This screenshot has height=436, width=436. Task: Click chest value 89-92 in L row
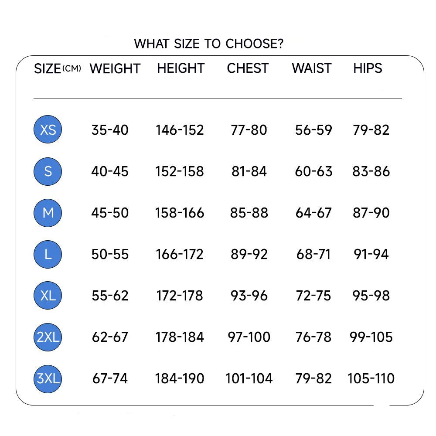pyautogui.click(x=249, y=254)
